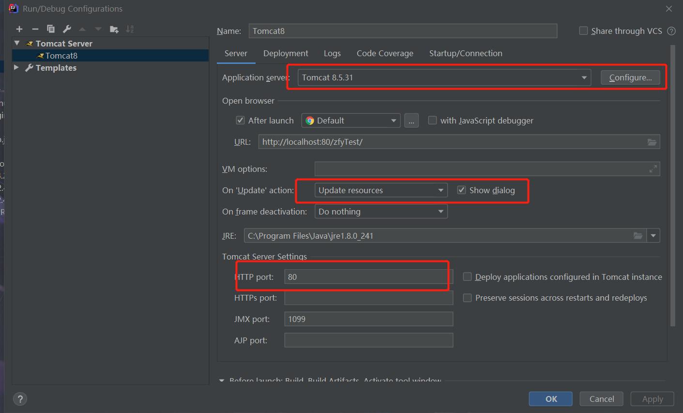Screen dimensions: 683x413
Task: Click 'Tomcat Server Settings' heading text
Action: (x=264, y=257)
